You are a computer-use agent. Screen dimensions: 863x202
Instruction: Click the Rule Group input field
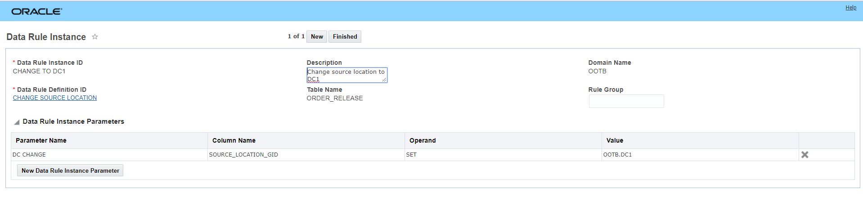(x=626, y=101)
